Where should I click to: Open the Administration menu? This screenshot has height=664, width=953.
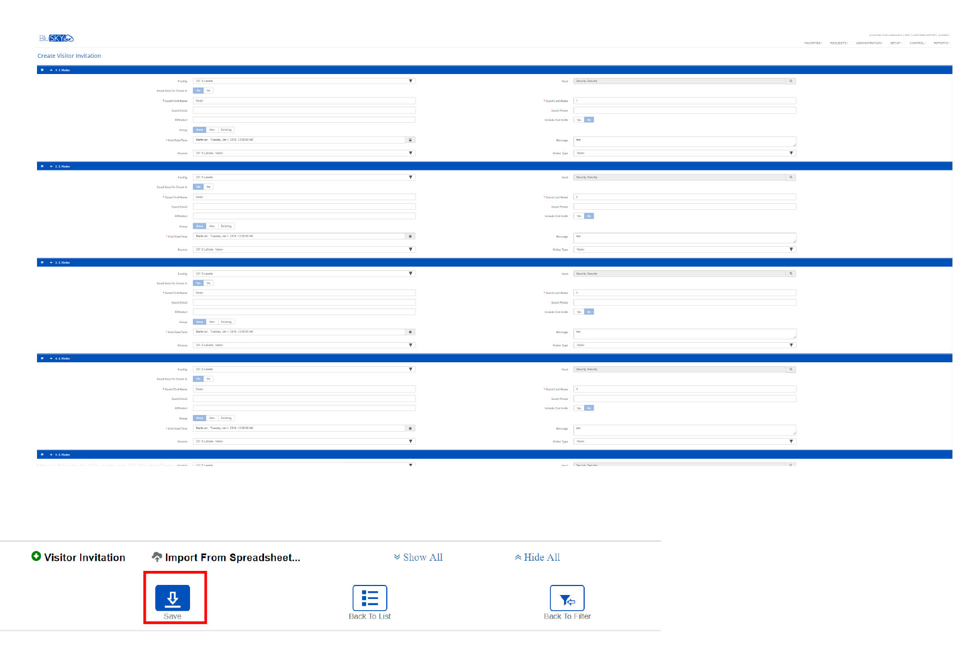click(868, 43)
